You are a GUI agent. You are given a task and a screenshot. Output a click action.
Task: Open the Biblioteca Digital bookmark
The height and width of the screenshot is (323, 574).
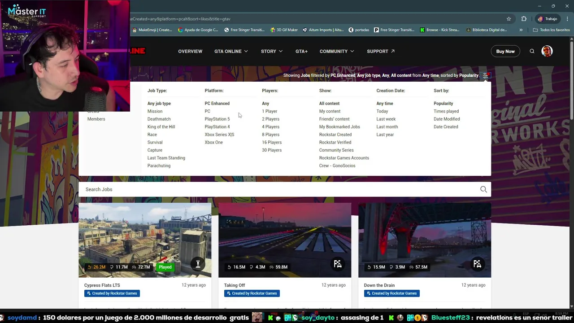coord(487,30)
